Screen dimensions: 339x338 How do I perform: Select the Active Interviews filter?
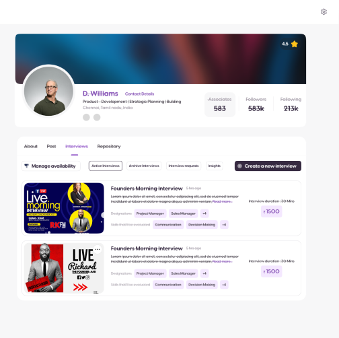pyautogui.click(x=106, y=166)
